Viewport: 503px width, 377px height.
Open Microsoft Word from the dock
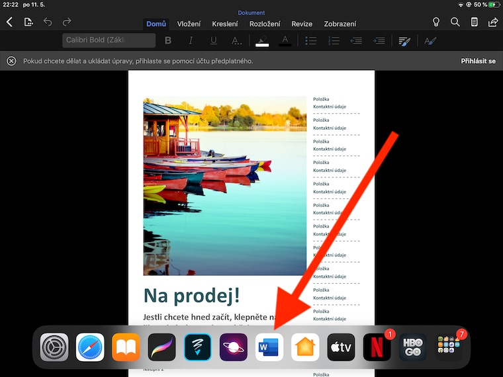click(269, 347)
